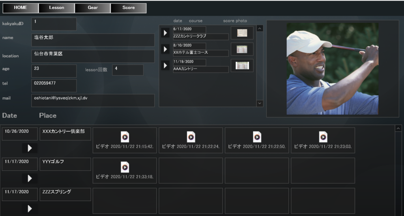
Task: Click the golfer profile photo
Action: (x=332, y=69)
